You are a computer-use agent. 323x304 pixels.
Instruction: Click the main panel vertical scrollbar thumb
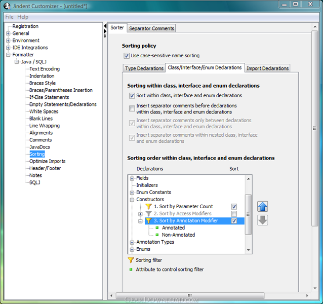click(x=314, y=128)
